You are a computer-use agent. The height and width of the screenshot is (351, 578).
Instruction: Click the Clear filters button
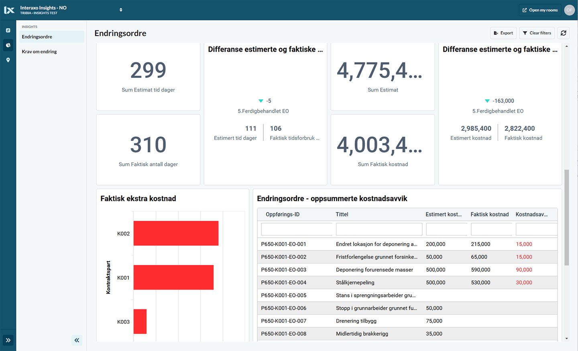[537, 33]
